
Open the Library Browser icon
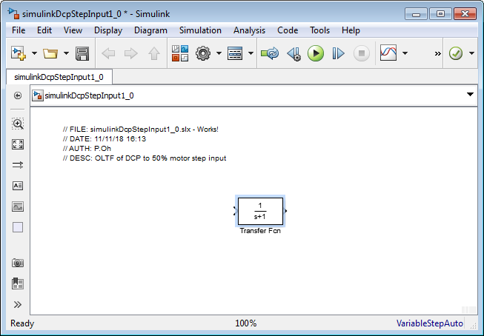(180, 53)
